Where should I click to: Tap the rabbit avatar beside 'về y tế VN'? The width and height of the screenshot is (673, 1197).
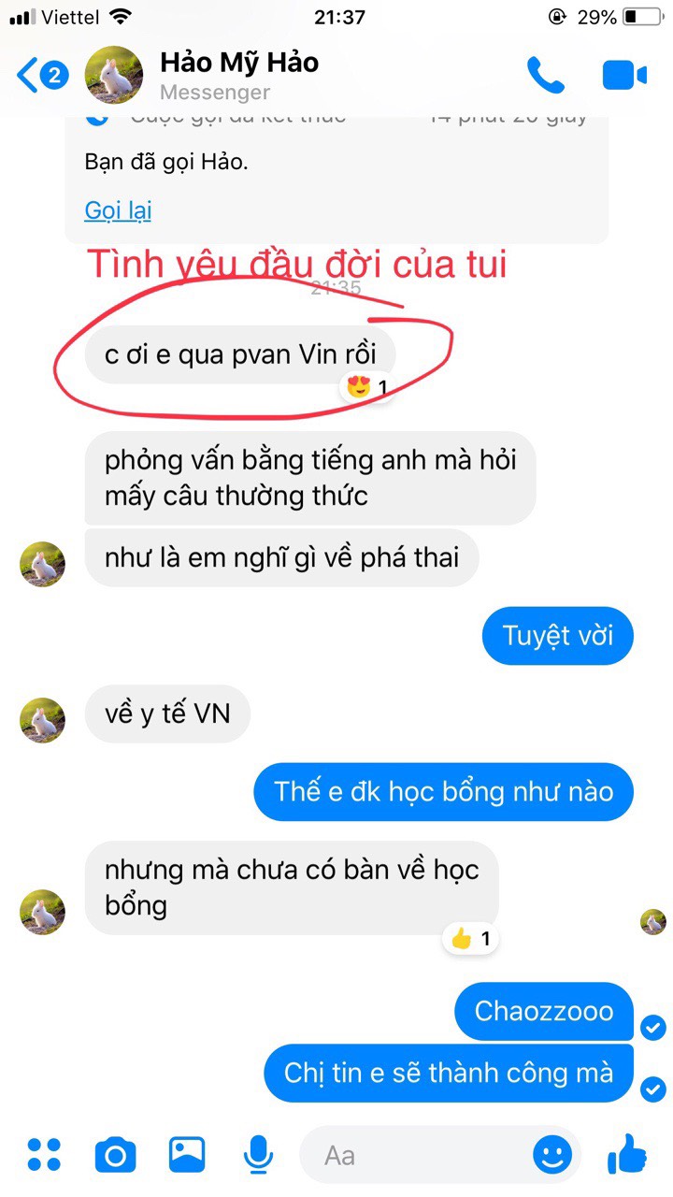pos(43,720)
